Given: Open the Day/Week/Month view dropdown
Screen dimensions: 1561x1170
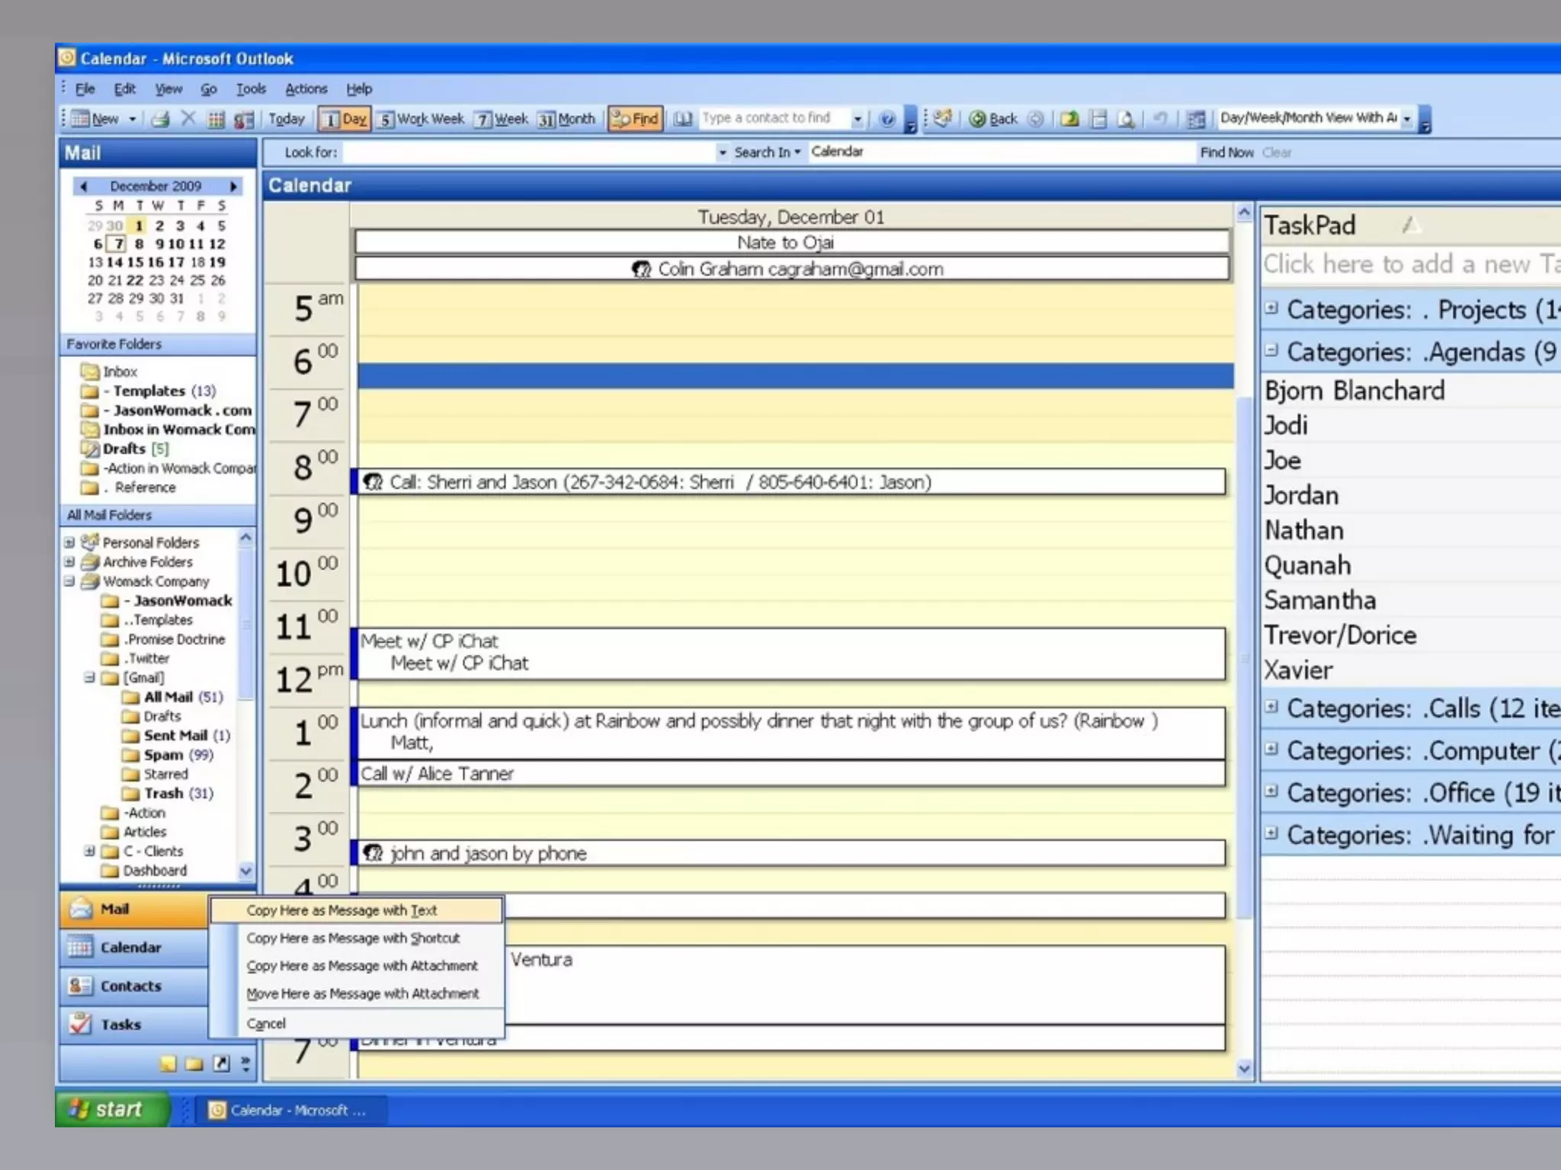Looking at the screenshot, I should point(1407,119).
